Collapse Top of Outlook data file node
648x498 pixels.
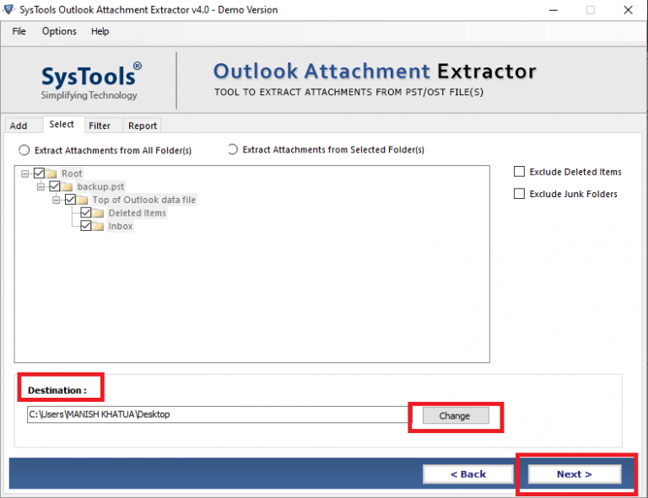[57, 200]
